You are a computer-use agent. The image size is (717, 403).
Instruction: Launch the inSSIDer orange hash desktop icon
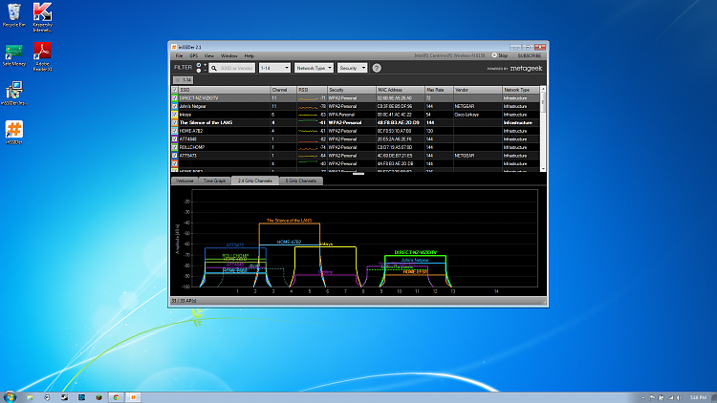[14, 133]
